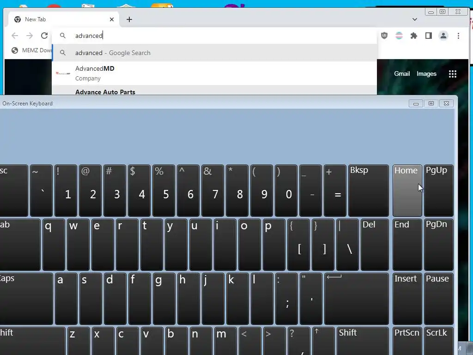
Task: Click the on-screen Enter key
Action: tap(357, 299)
